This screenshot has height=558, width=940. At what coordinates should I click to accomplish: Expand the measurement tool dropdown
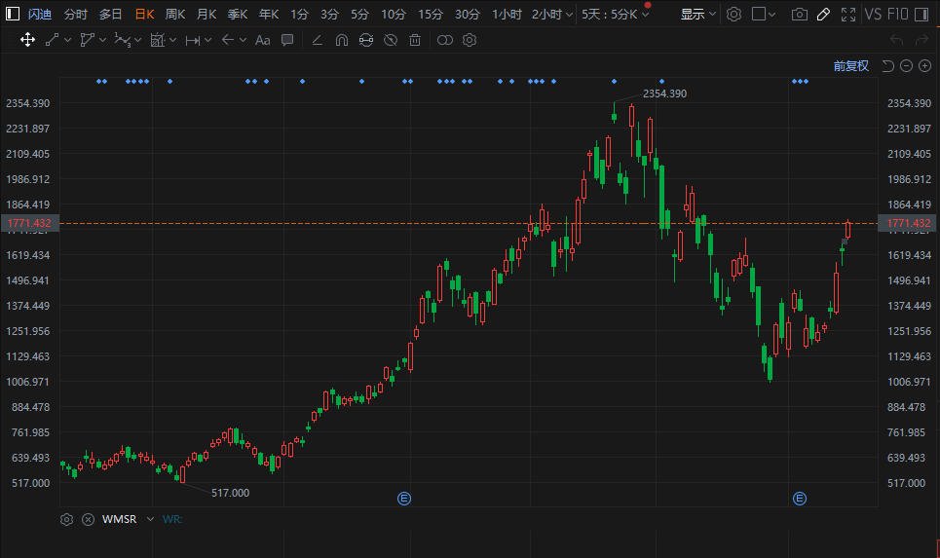coord(173,40)
